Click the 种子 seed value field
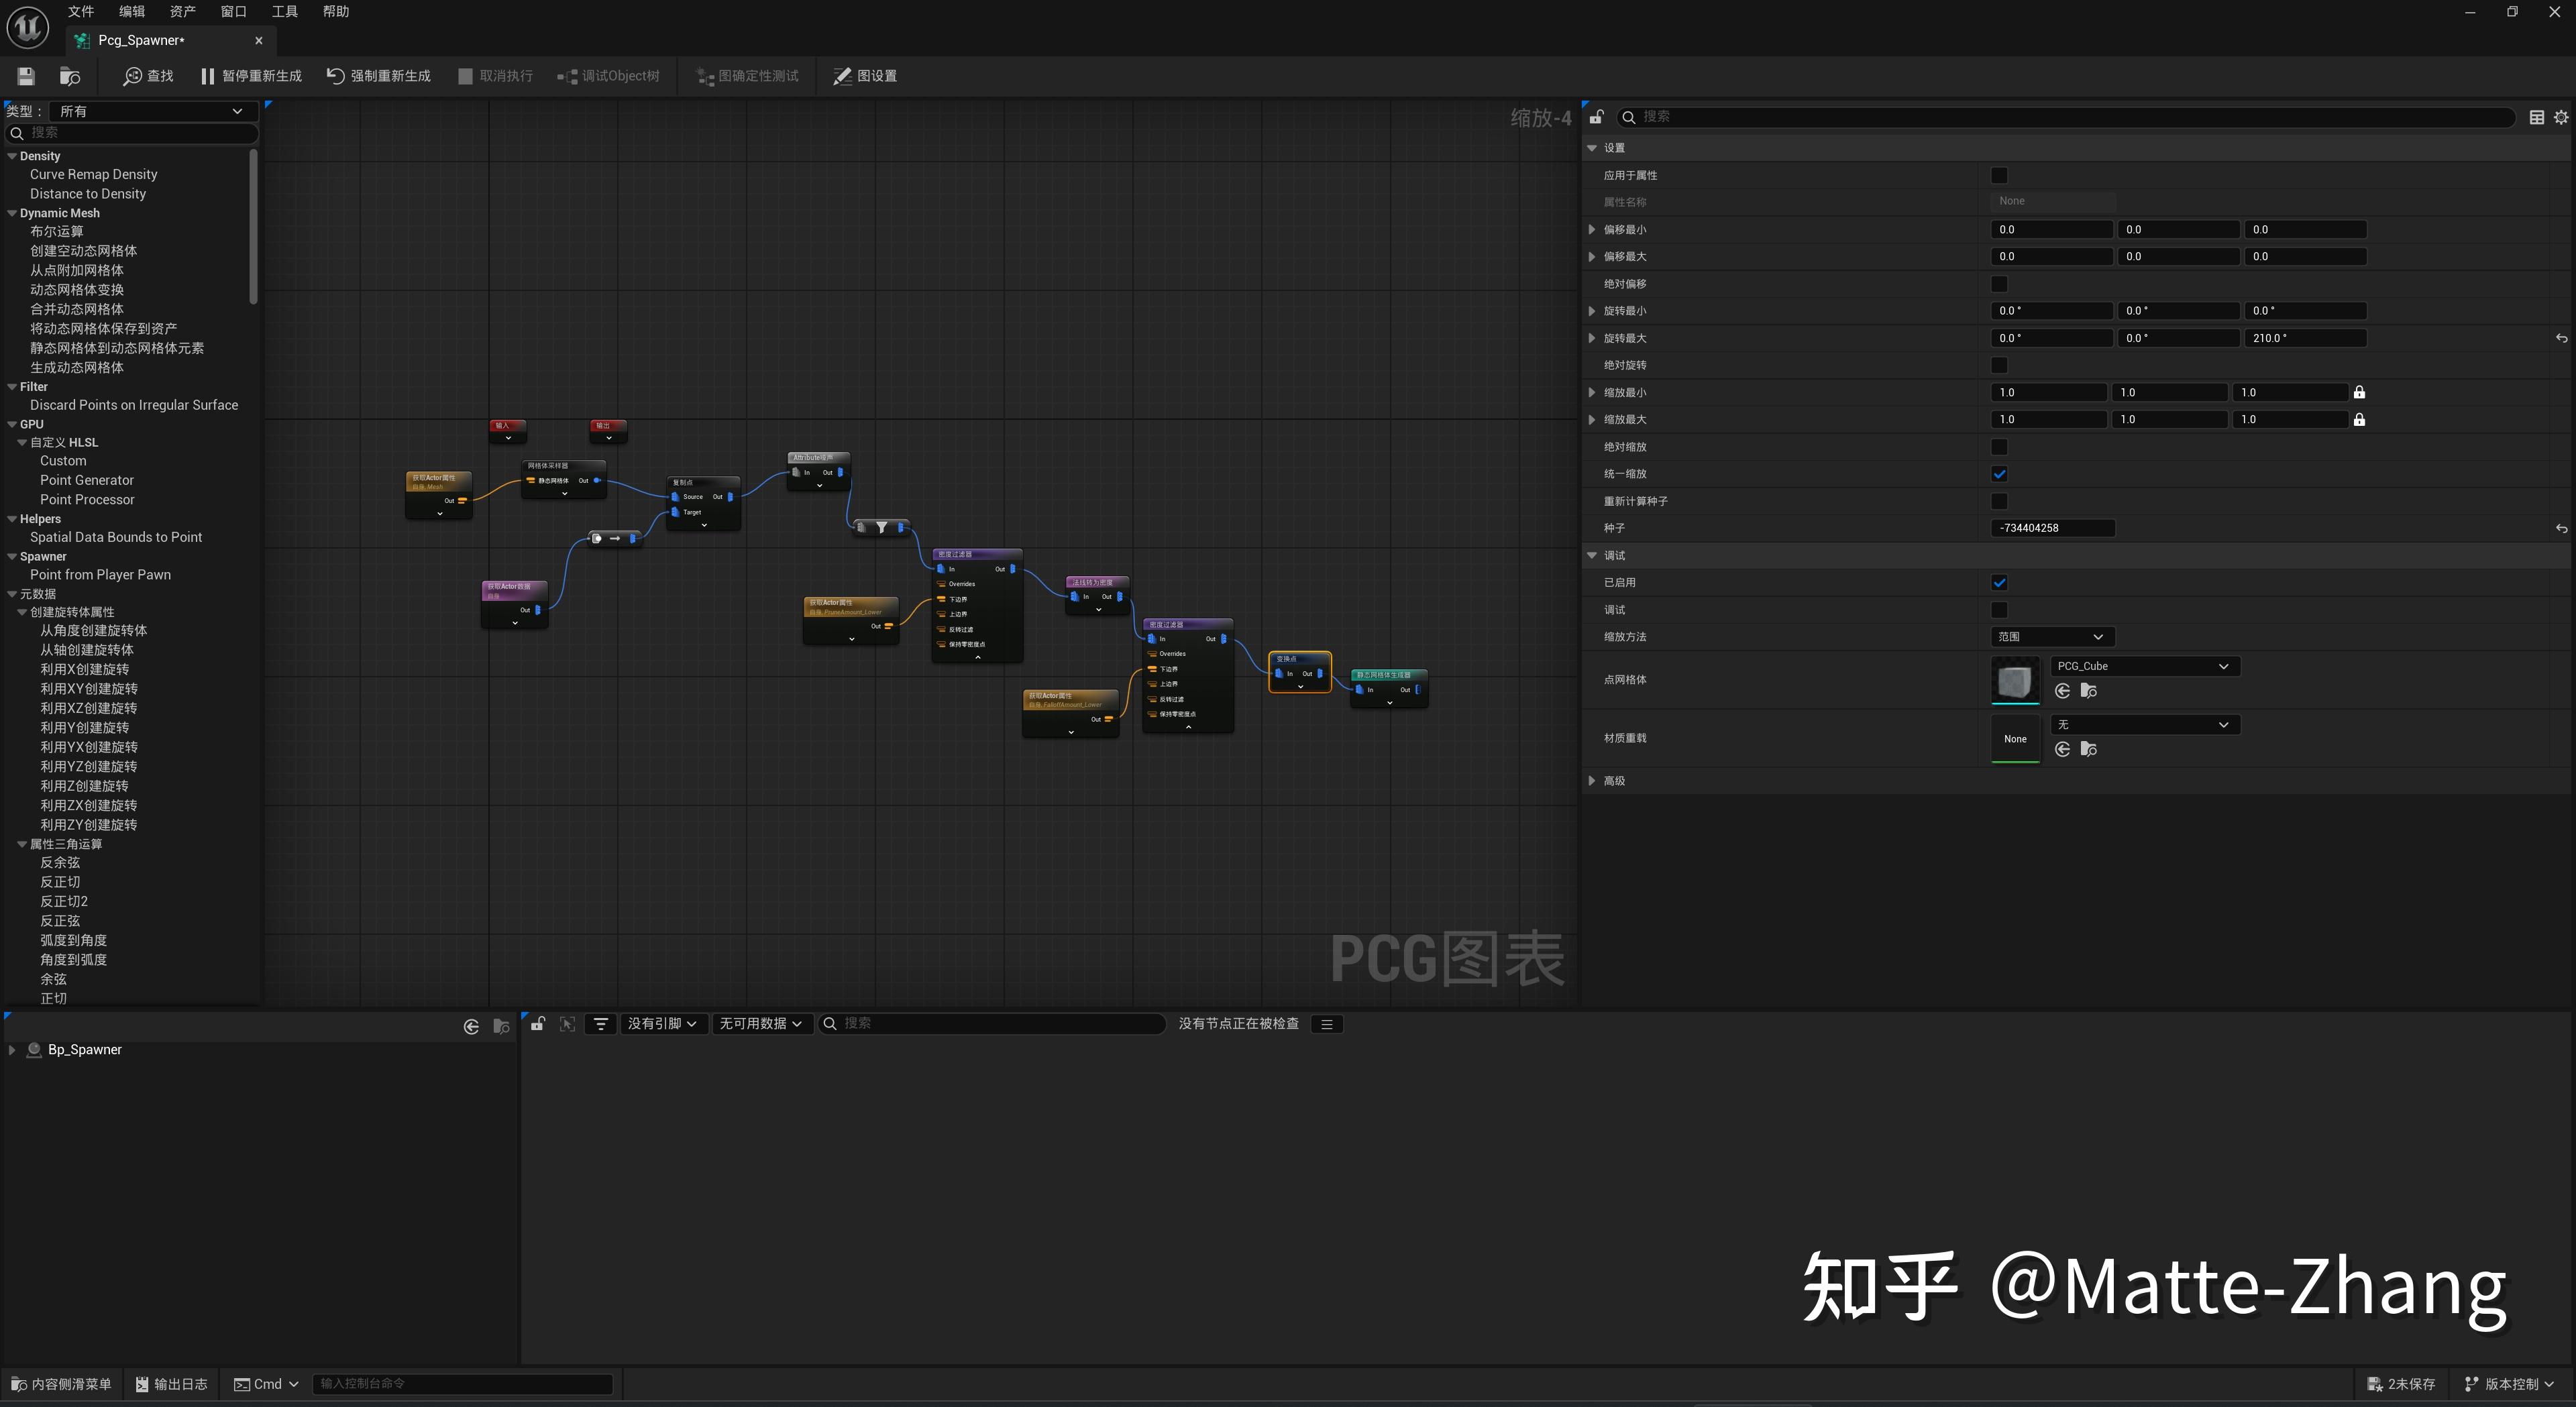 2051,528
